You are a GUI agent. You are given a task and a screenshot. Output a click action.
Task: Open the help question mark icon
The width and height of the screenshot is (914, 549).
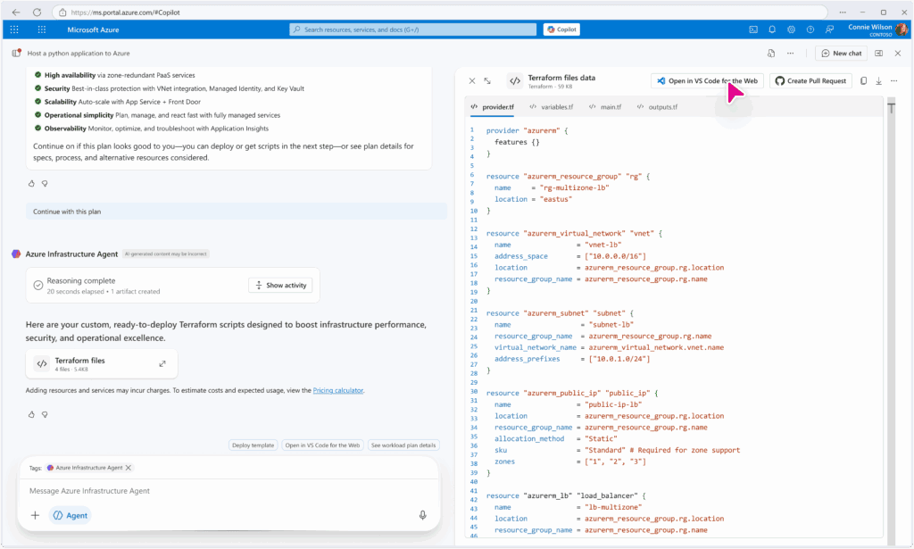pos(810,29)
